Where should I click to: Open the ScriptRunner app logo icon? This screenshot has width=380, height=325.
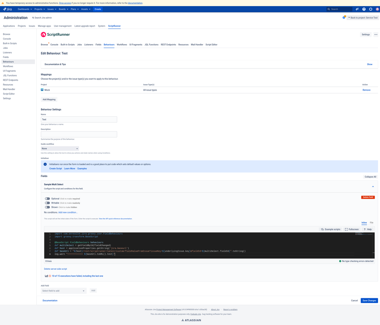tap(43, 34)
